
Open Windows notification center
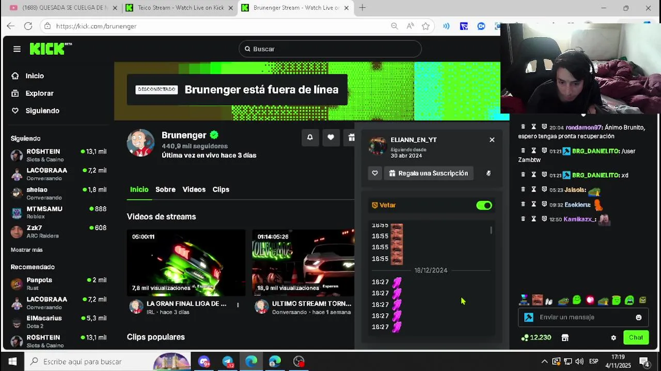tap(644, 362)
